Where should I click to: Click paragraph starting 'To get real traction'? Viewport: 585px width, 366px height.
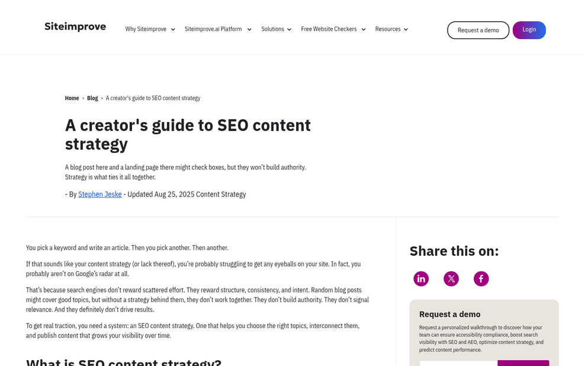(193, 330)
